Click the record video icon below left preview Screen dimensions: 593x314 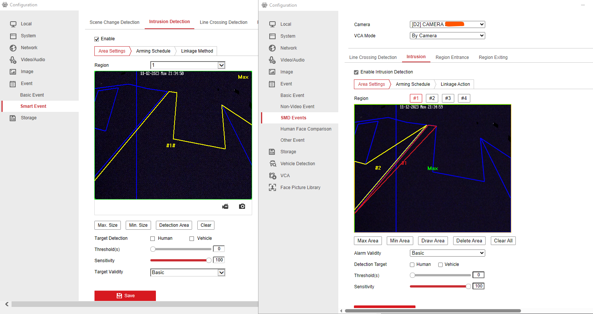[x=225, y=207]
